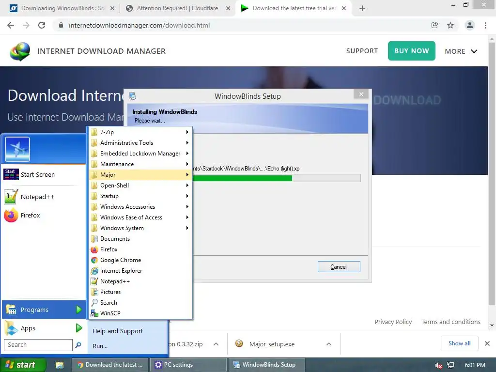Open a new Chrome tab

[x=362, y=9]
